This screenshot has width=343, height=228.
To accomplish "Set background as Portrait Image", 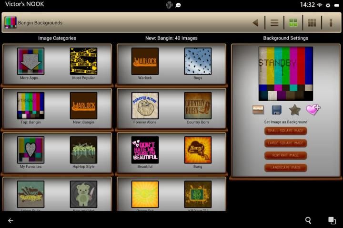I will [286, 155].
